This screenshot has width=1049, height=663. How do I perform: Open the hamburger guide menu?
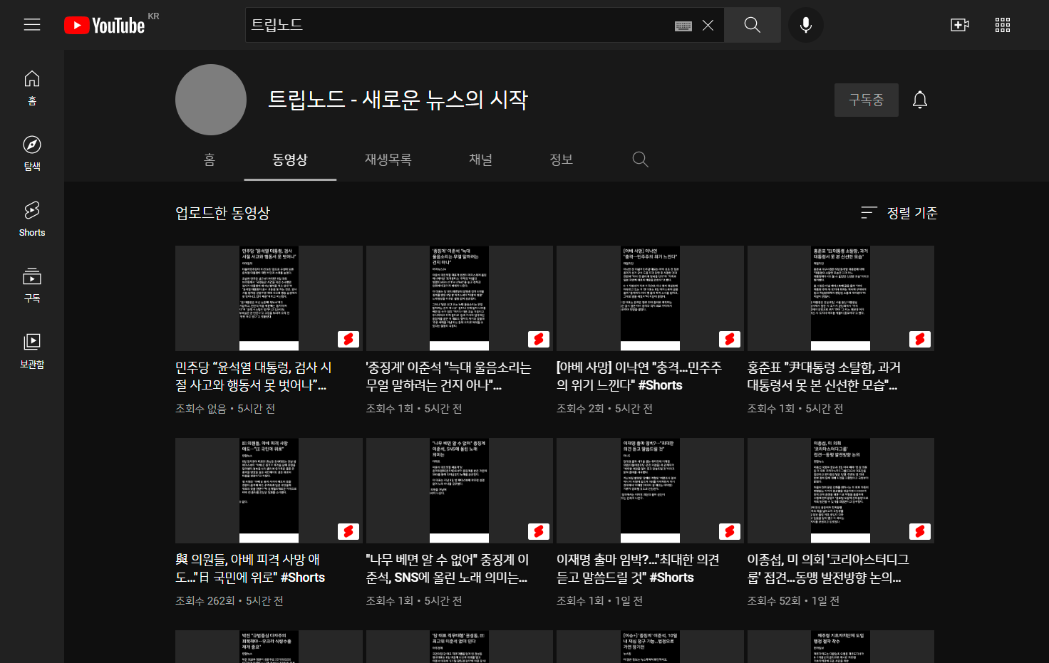point(32,25)
